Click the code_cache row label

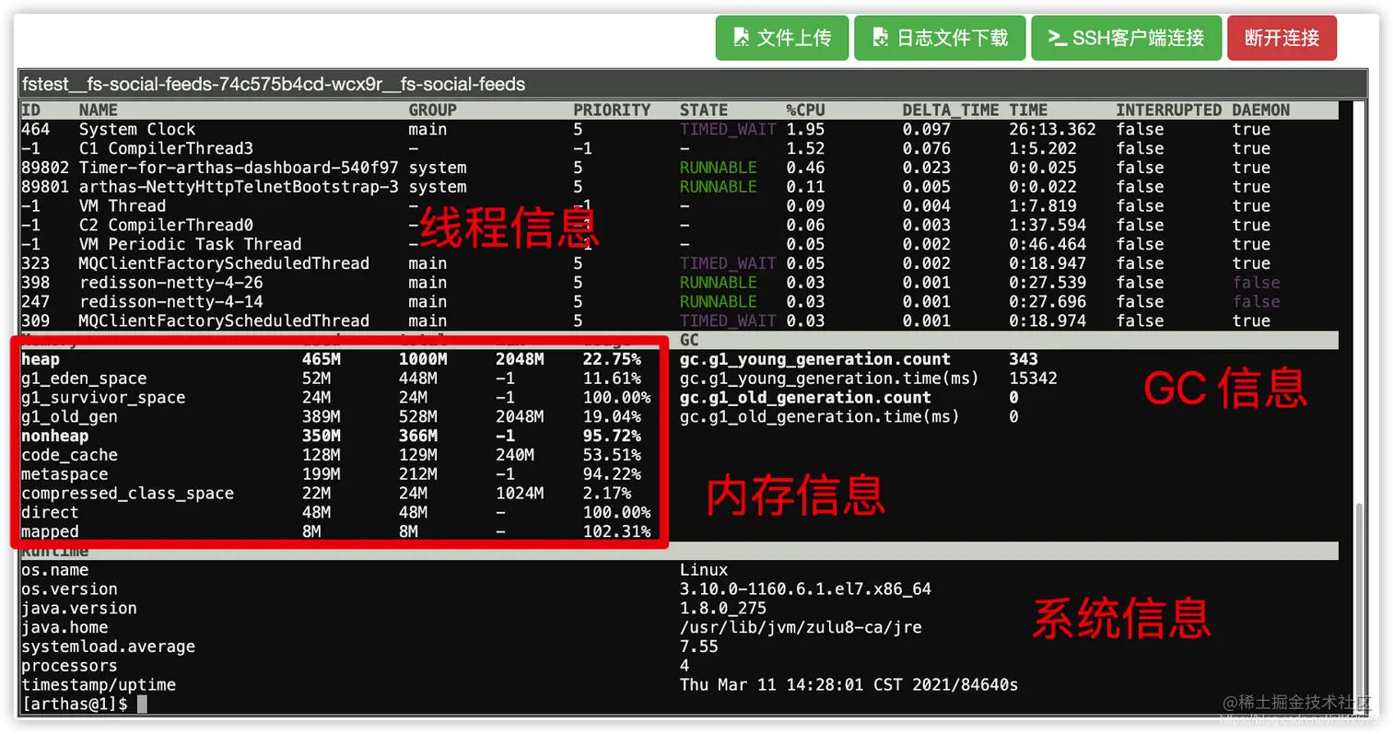(69, 456)
